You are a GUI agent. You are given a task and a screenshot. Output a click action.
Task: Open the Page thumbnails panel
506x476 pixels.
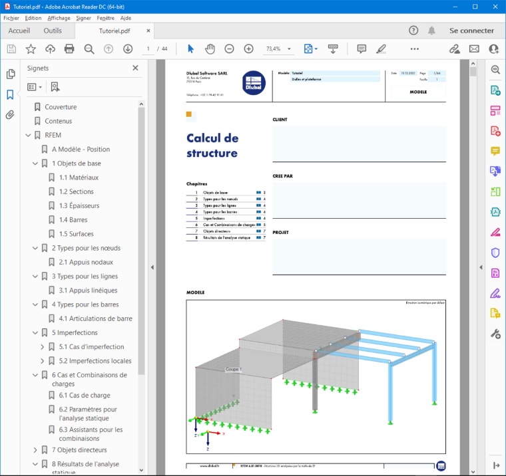coord(11,74)
